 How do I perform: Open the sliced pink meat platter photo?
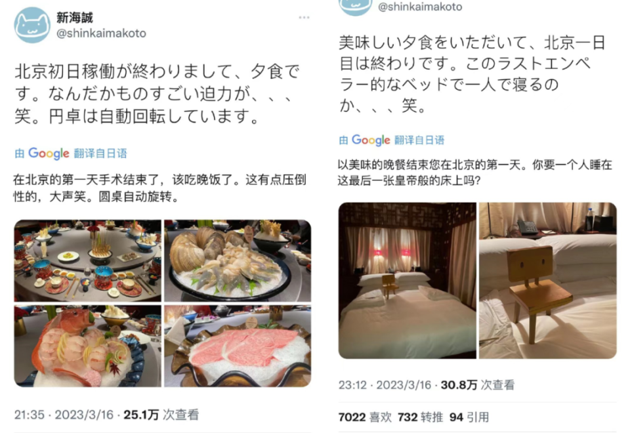pos(238,346)
